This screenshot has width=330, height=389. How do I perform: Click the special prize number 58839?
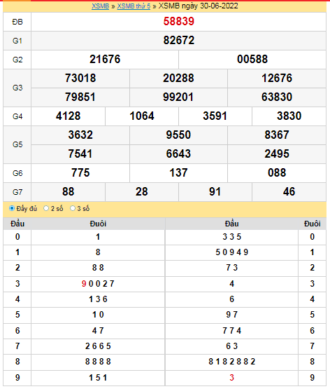pos(178,21)
